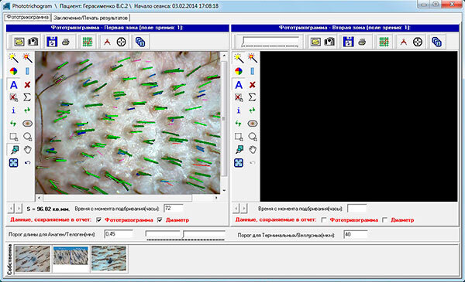Image resolution: width=465 pixels, height=282 pixels.
Task: Click target crosshair icon in second zone
Action: pos(418,42)
